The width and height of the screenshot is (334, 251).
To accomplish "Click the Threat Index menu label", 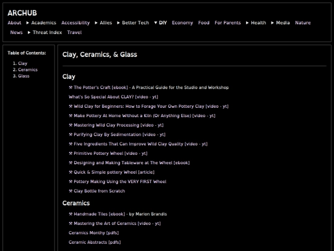I will coord(47,32).
